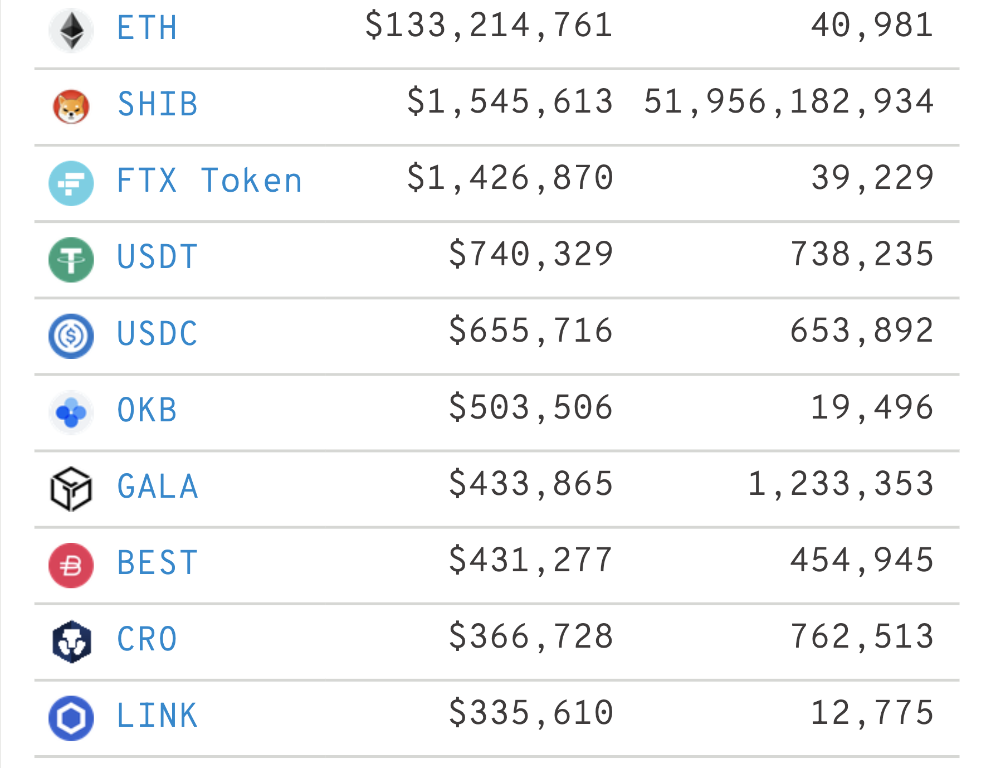Follow the BEST token link
Viewport: 986px width, 768px height.
click(x=158, y=563)
